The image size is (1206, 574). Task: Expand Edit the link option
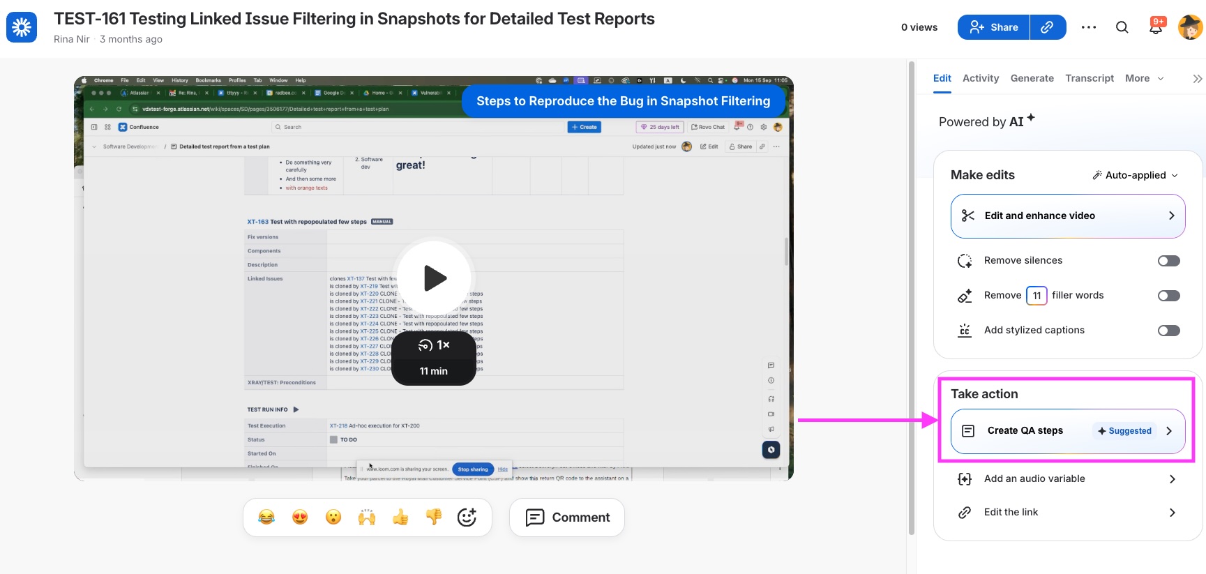(1068, 512)
